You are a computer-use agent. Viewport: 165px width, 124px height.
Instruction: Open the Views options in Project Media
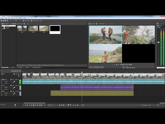click(24, 24)
